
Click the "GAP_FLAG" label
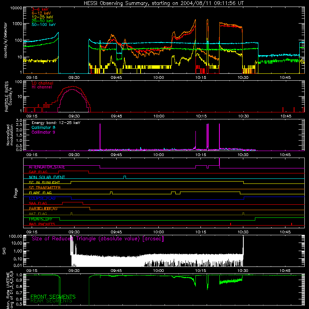pyautogui.click(x=38, y=172)
